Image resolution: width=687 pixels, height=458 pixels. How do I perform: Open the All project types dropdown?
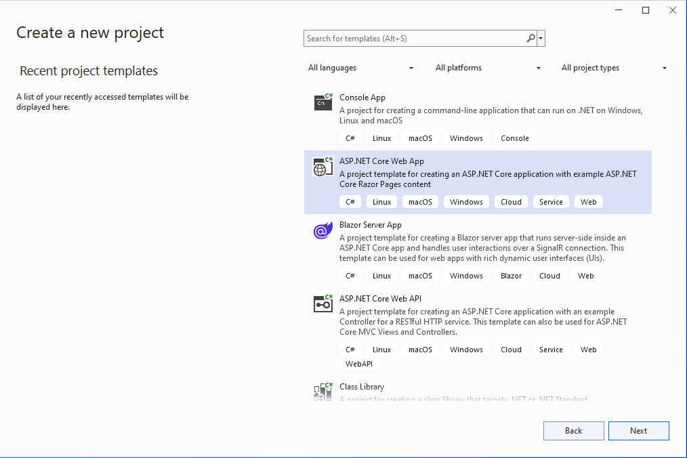click(614, 68)
